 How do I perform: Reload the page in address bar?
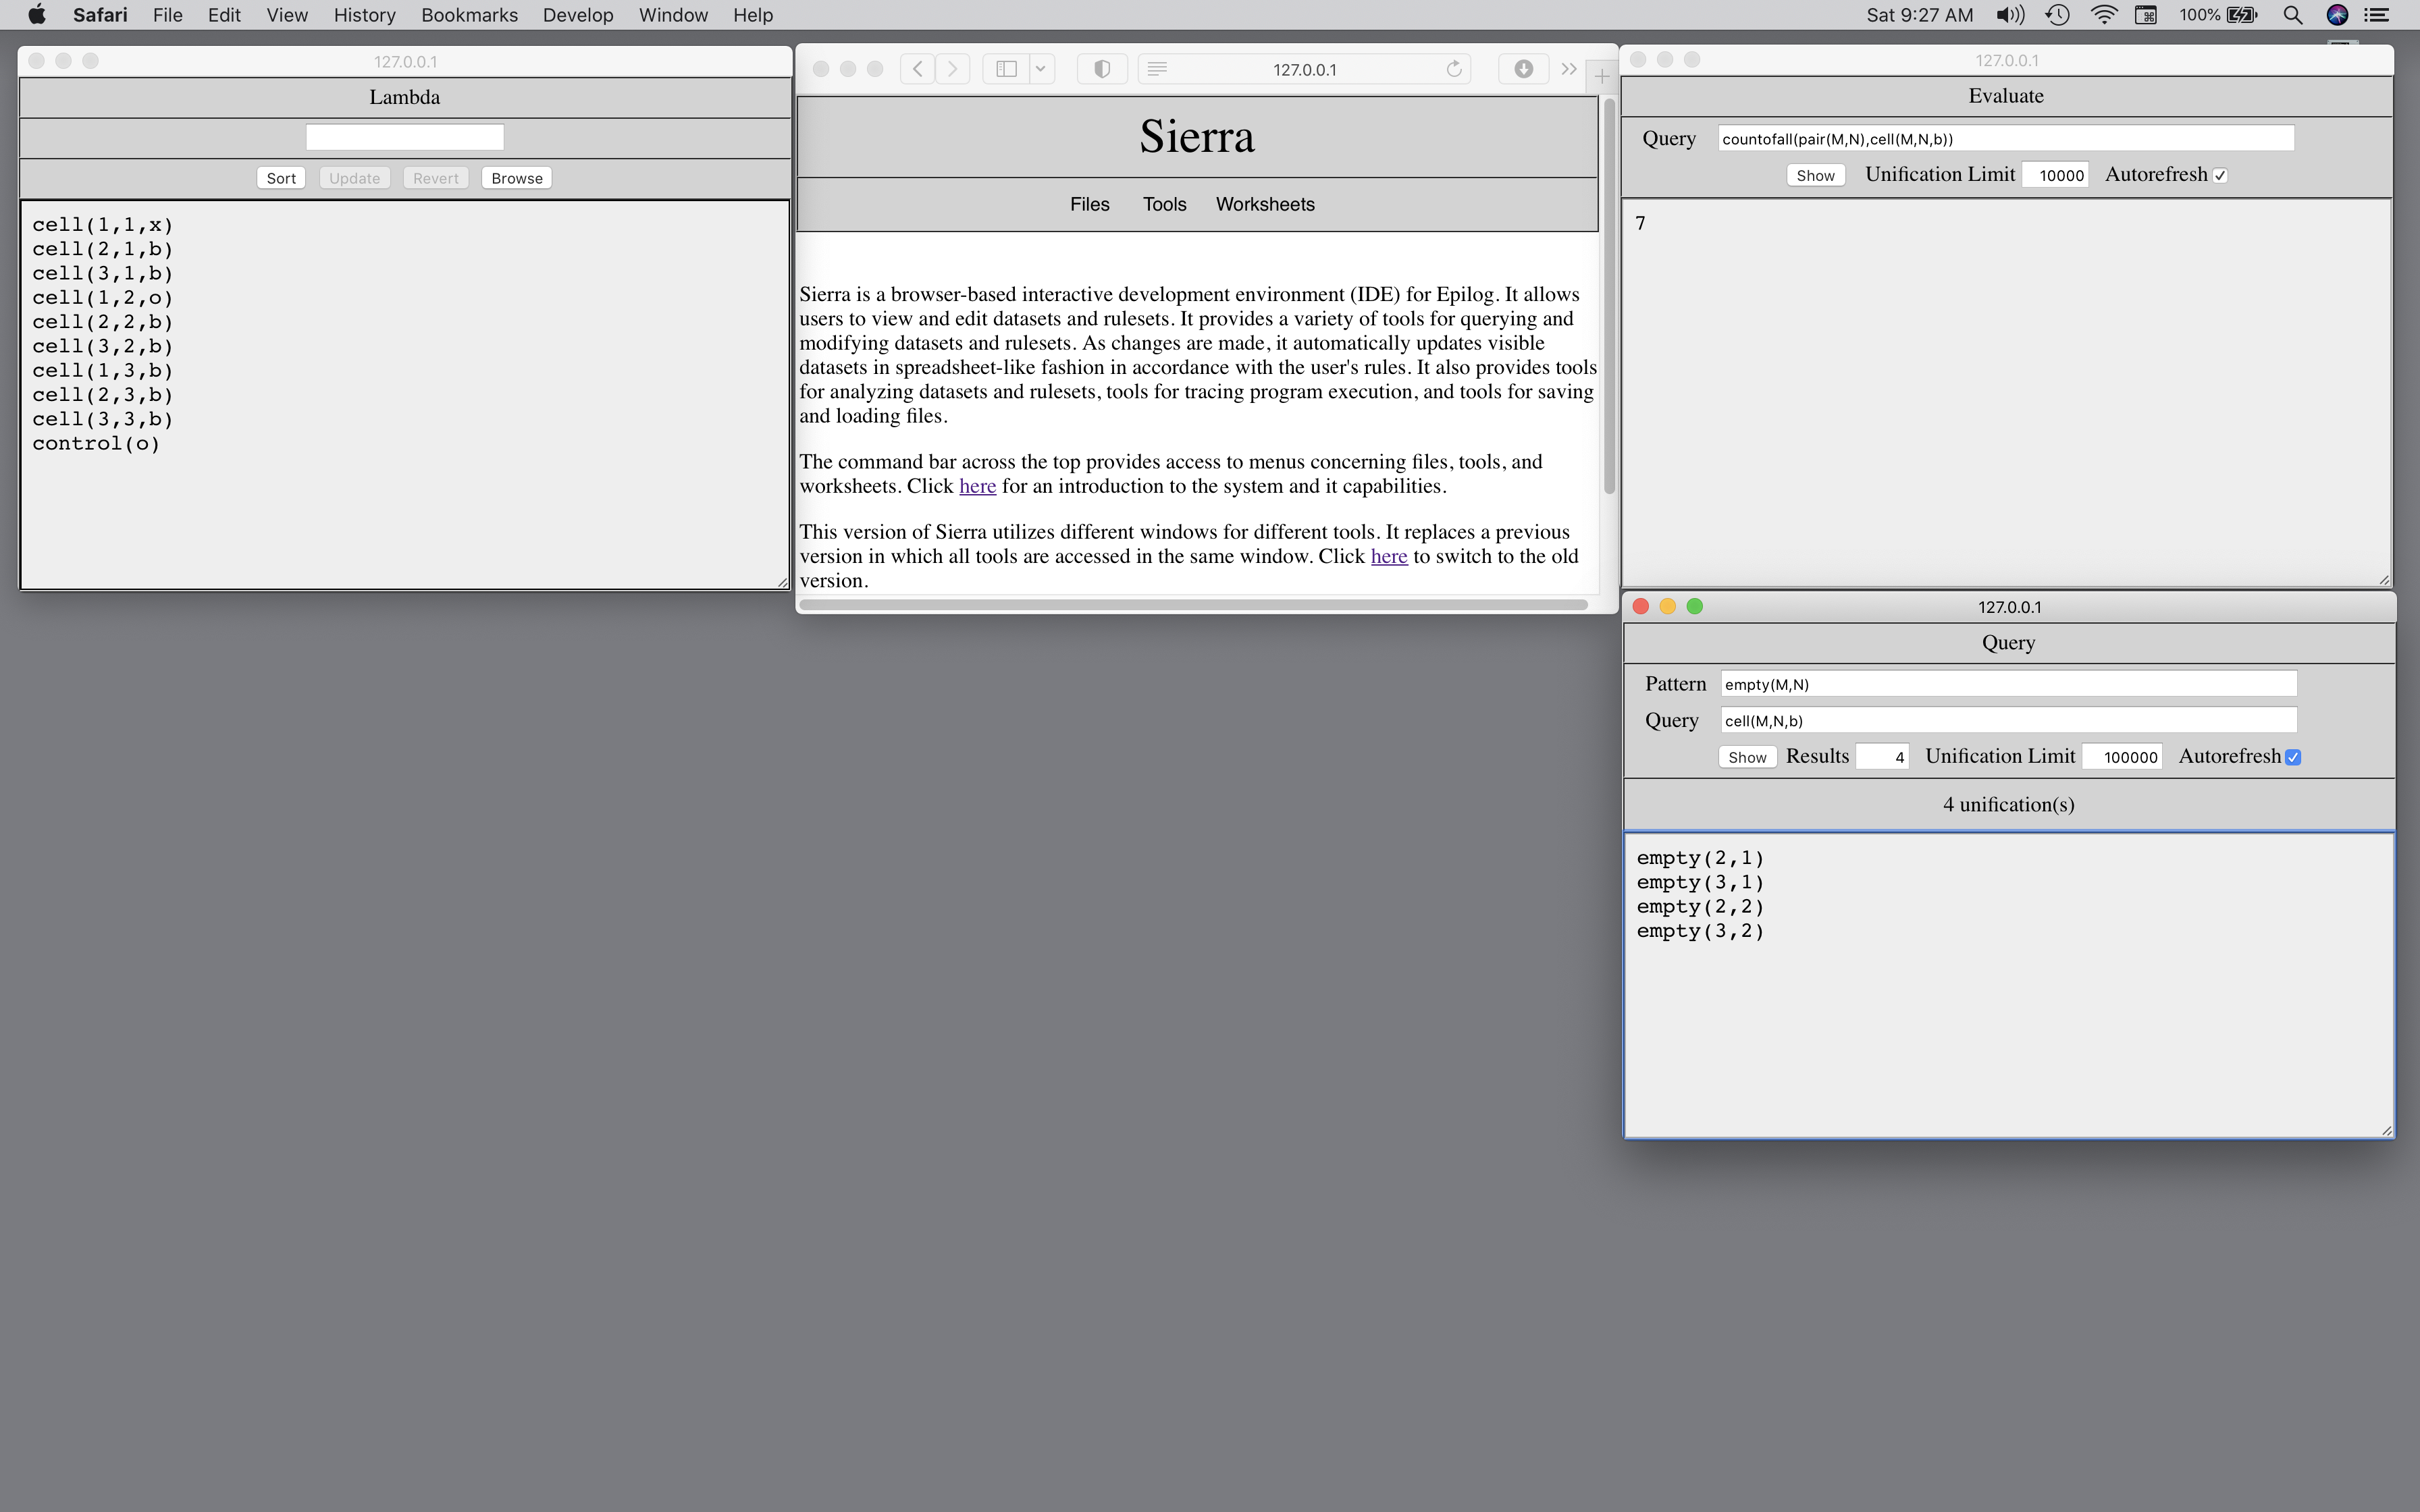pos(1454,69)
